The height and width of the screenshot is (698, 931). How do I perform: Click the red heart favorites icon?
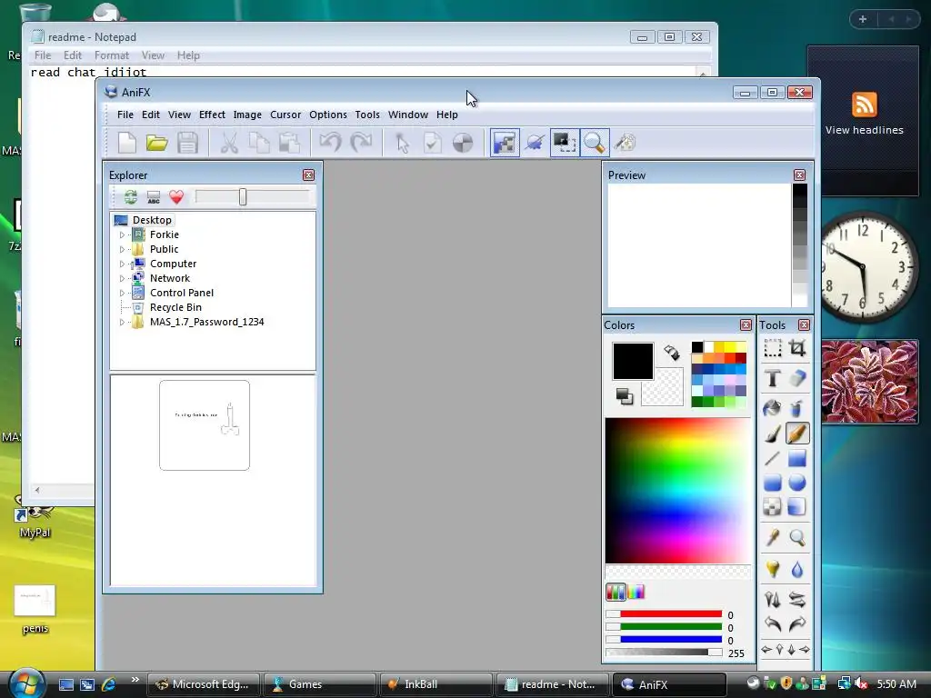pos(176,197)
